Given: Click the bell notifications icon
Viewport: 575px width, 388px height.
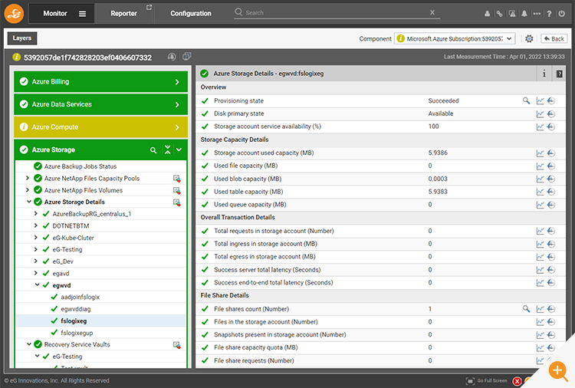Looking at the screenshot, I should (x=524, y=14).
